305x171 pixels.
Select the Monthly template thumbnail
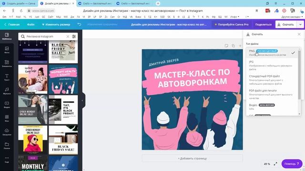click(33, 163)
